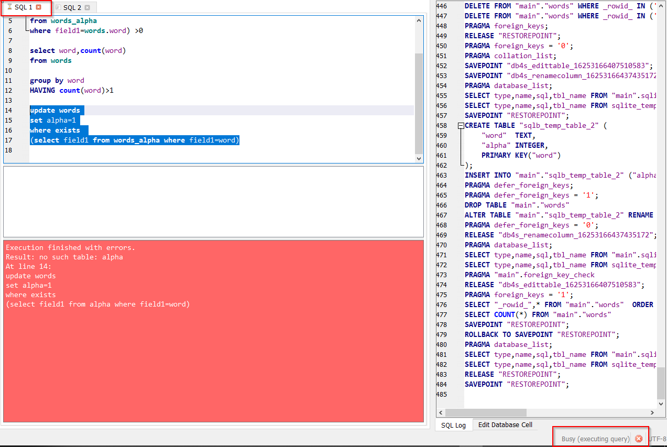Close the SQL 1 tab
The width and height of the screenshot is (667, 447).
[39, 7]
